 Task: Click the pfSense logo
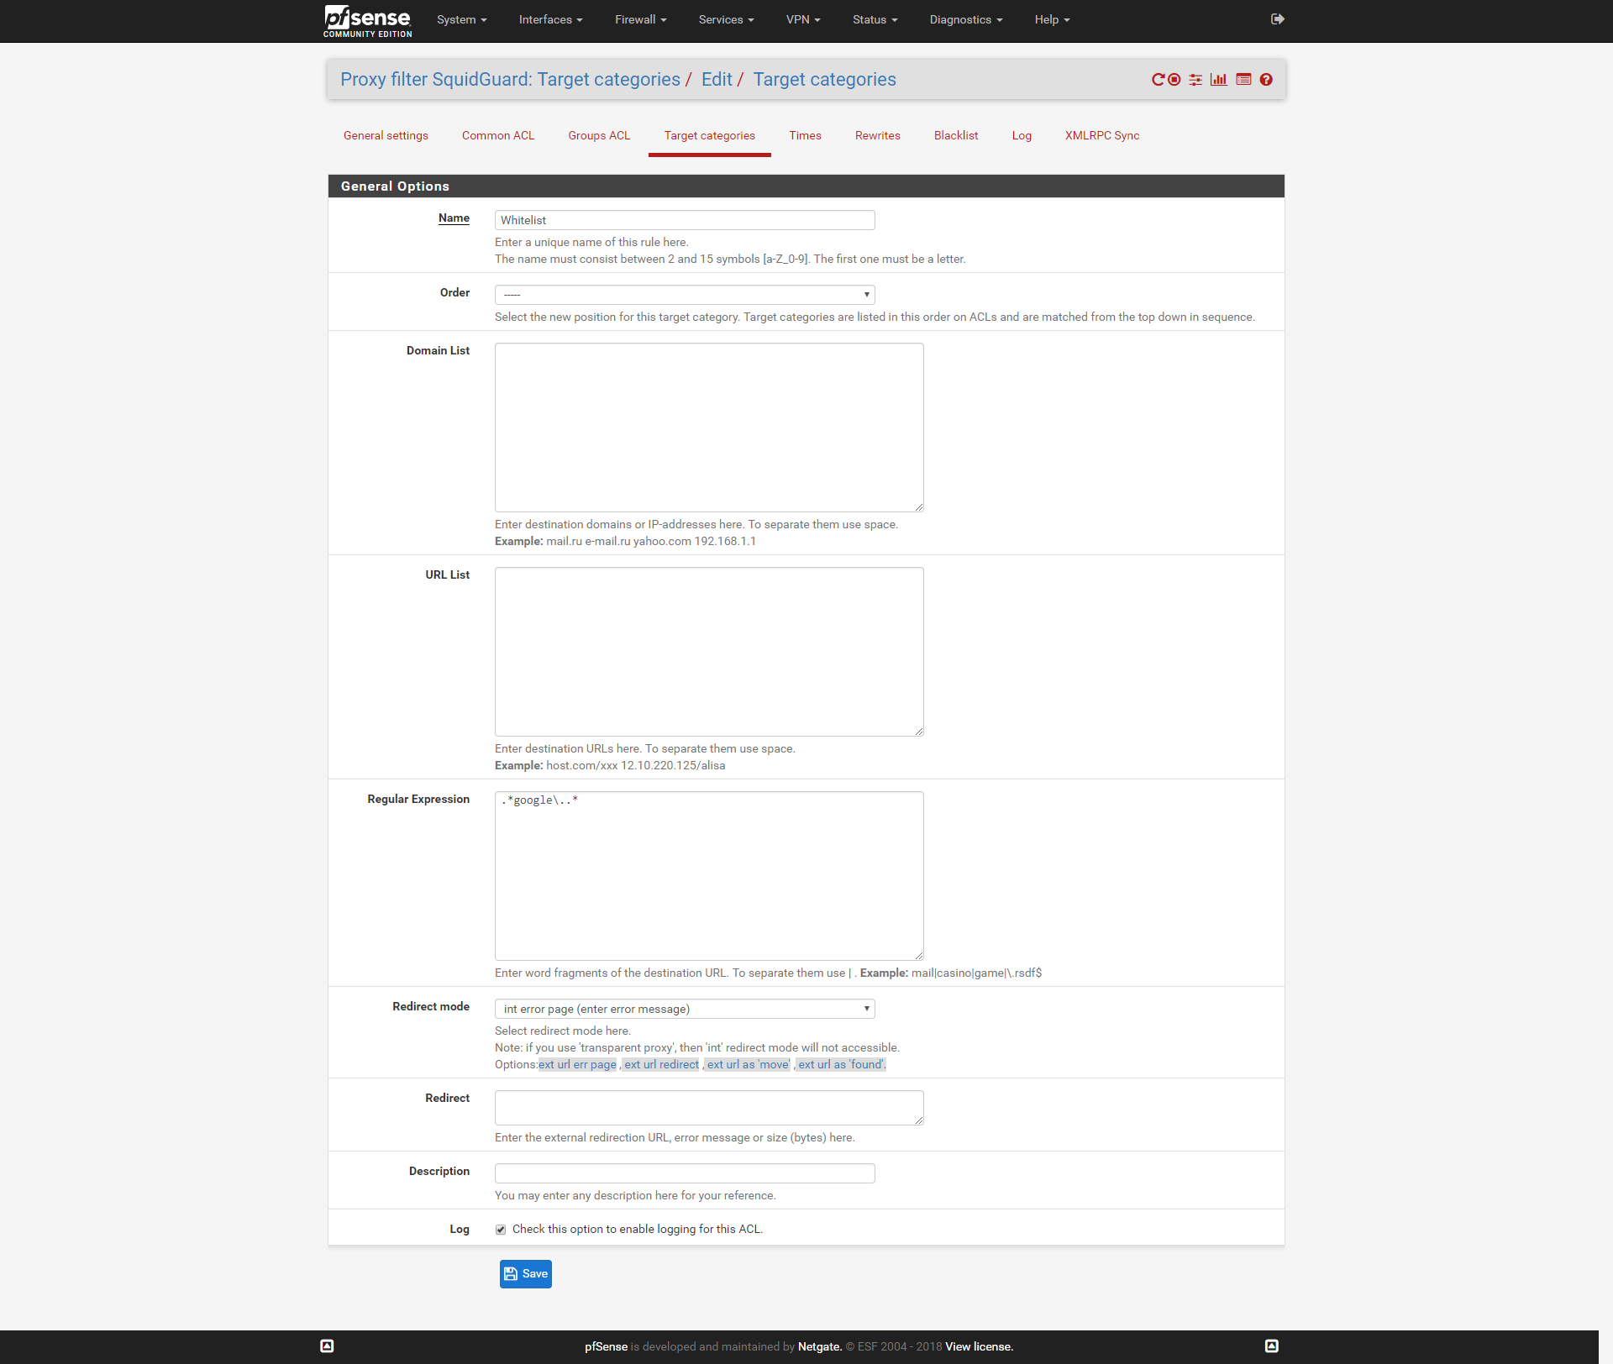click(368, 20)
